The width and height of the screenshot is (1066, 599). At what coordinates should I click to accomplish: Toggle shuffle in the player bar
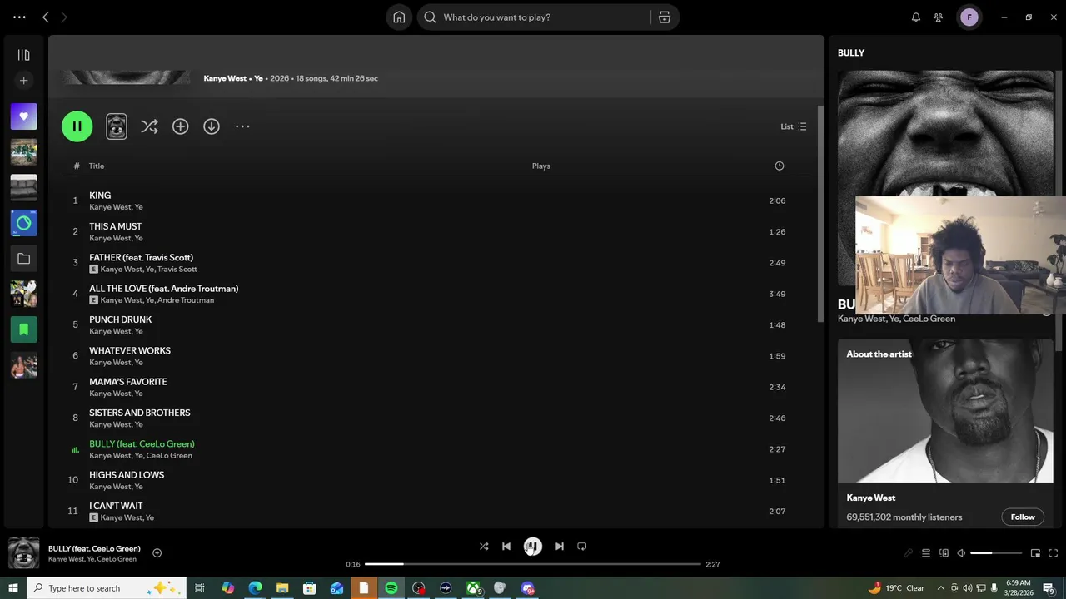pyautogui.click(x=484, y=547)
